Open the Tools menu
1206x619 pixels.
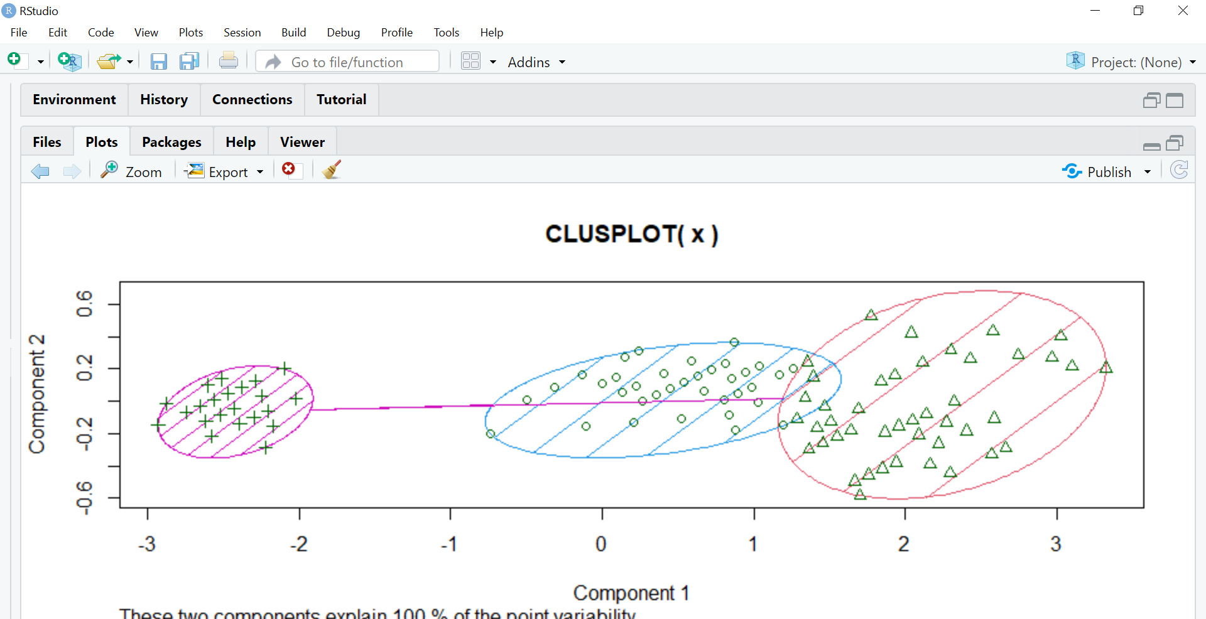447,32
